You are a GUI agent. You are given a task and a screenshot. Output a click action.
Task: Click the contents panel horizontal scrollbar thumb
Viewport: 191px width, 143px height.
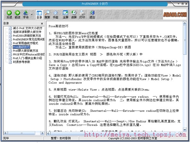[x=21, y=133]
